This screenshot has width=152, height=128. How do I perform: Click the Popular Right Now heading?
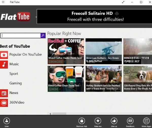click(x=64, y=34)
